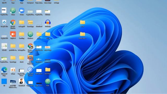Select the Atom file labeled index
This screenshot has height=94, width=167.
click(48, 81)
